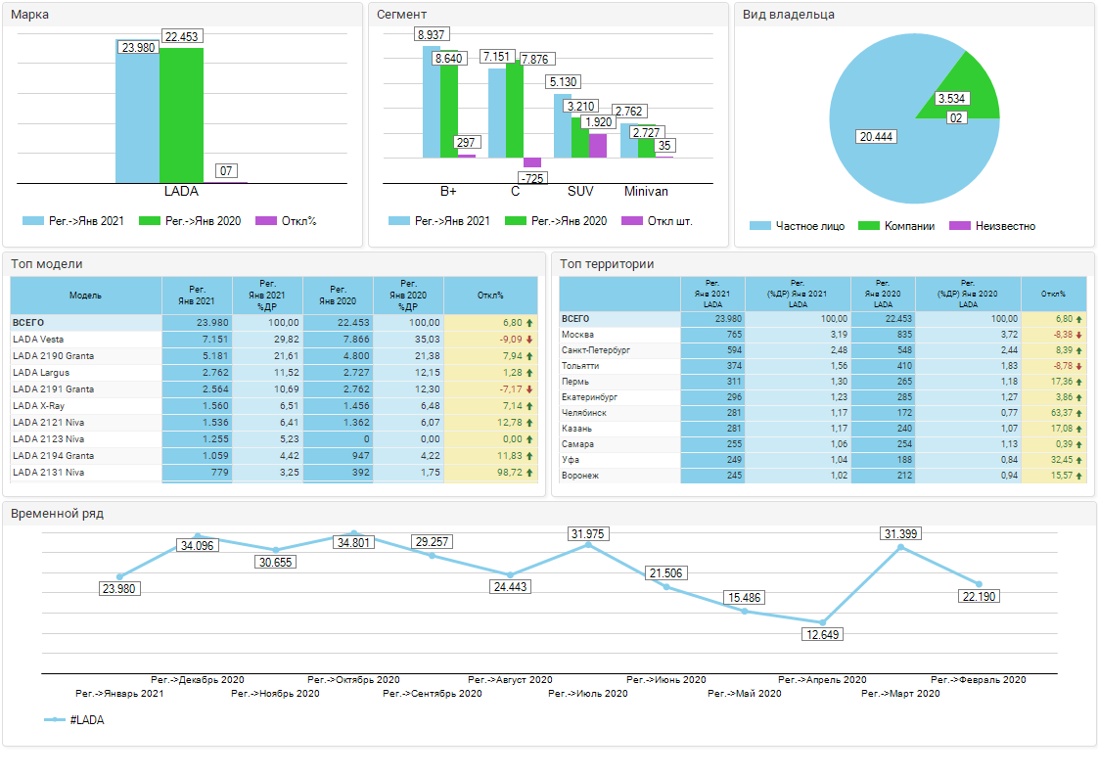Viewport: 1098px width, 776px height.
Task: Sort Топ территории table by Откл% header
Action: [x=1053, y=295]
